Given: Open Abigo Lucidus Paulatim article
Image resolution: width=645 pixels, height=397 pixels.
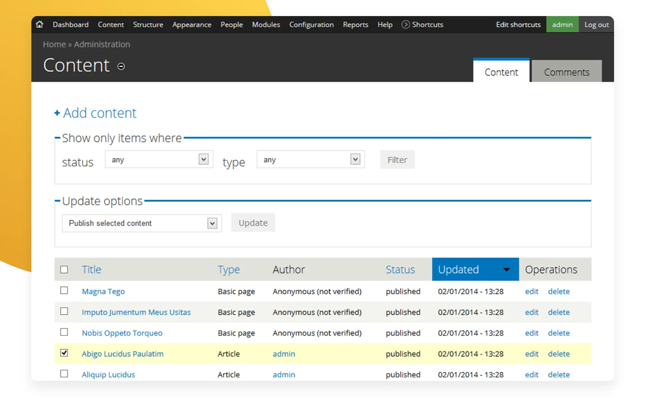Looking at the screenshot, I should [x=123, y=354].
